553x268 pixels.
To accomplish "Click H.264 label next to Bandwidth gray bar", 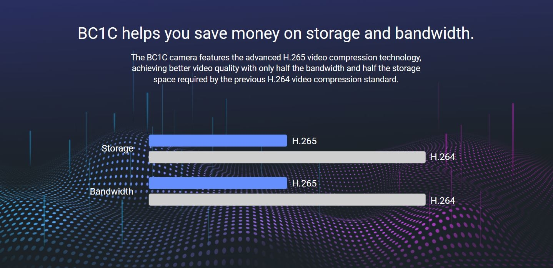I will pos(443,200).
